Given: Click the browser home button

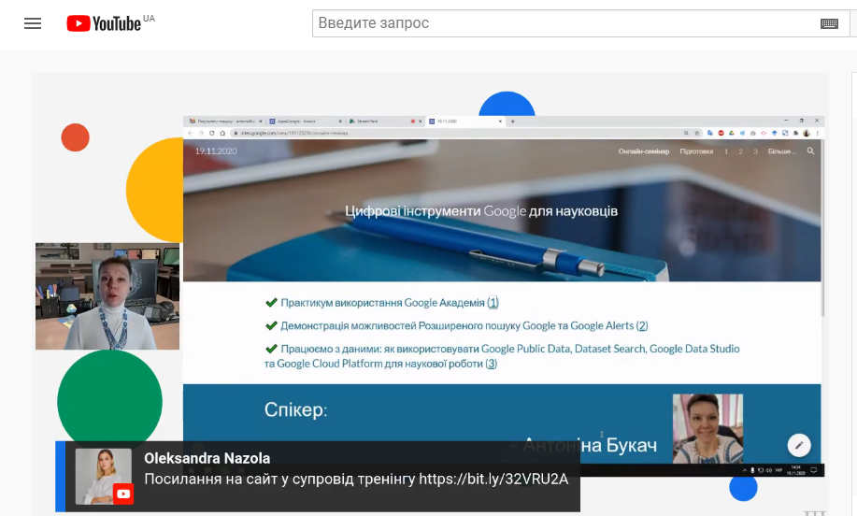Looking at the screenshot, I should pyautogui.click(x=222, y=133).
